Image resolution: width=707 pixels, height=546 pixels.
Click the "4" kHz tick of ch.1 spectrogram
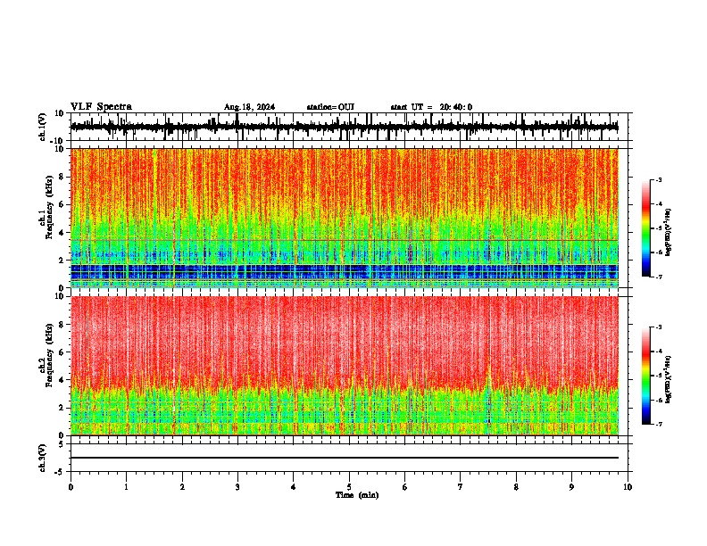click(62, 233)
